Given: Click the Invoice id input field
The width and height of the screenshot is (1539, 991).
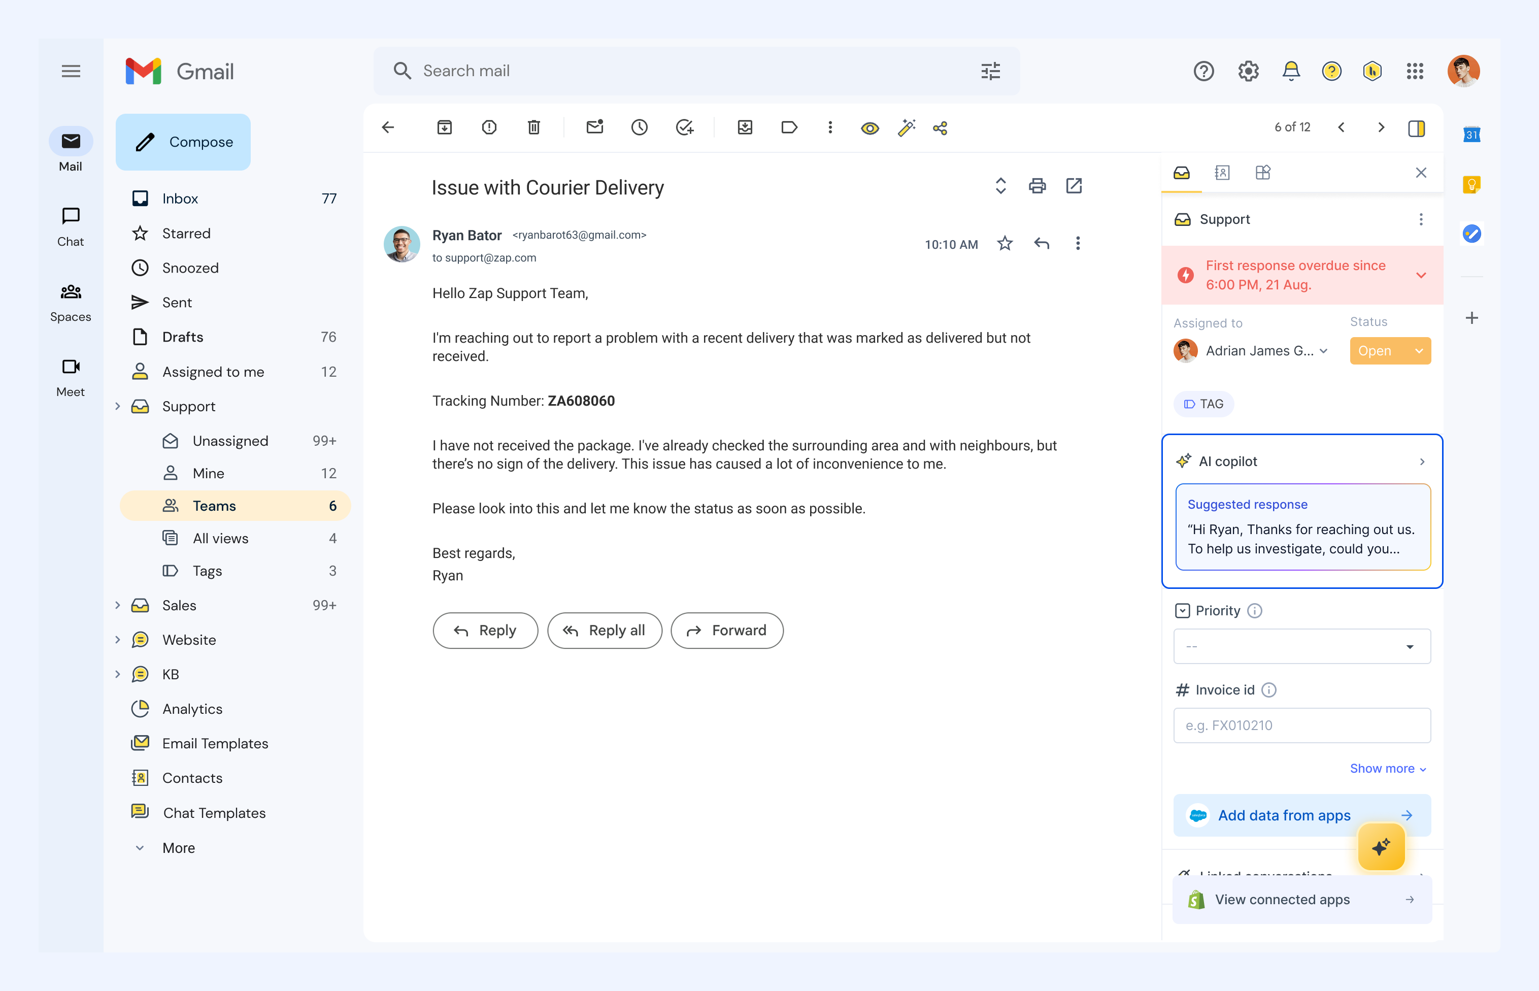Looking at the screenshot, I should pyautogui.click(x=1301, y=725).
